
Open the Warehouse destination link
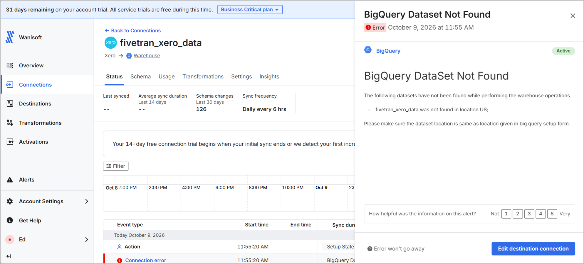point(147,56)
